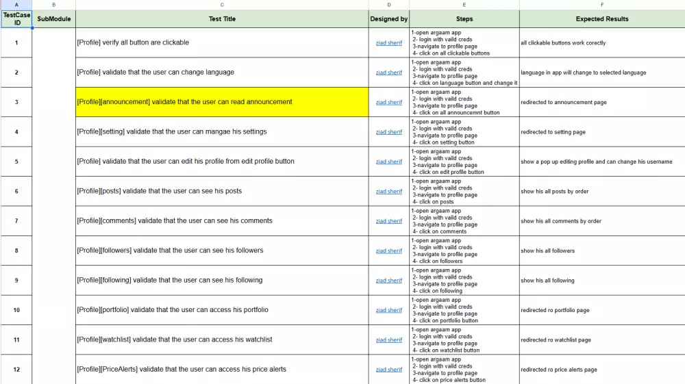This screenshot has height=384, width=685.
Task: Click the Expected Results header cell
Action: (x=602, y=18)
